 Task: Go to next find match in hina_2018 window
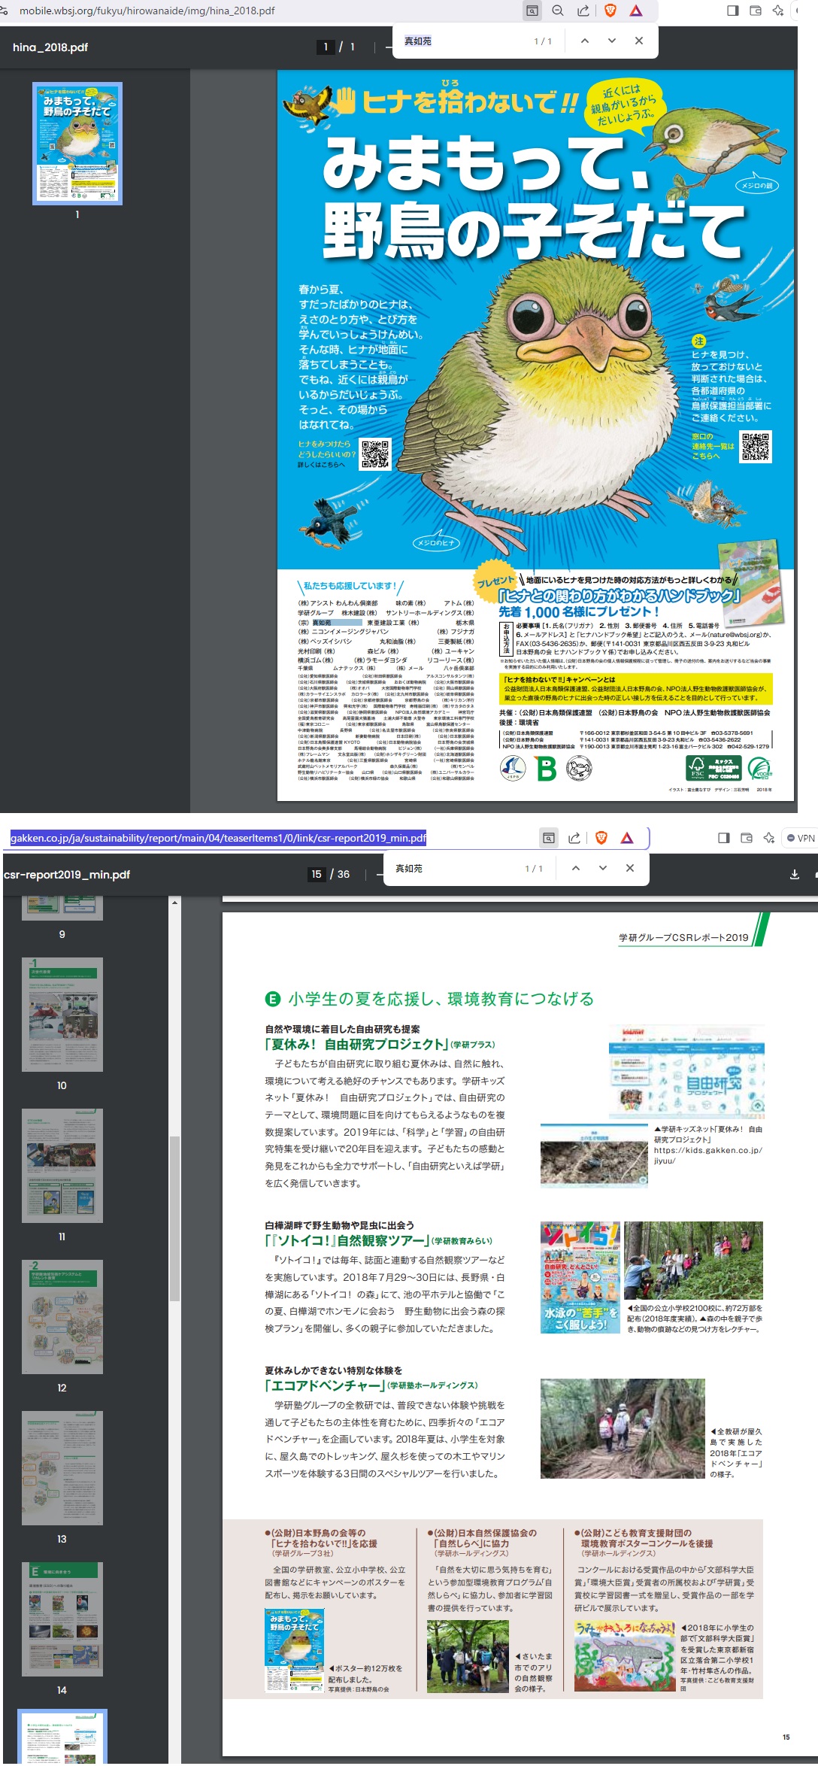[612, 41]
